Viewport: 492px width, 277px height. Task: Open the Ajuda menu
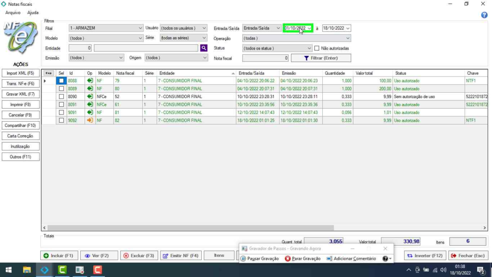tap(33, 13)
